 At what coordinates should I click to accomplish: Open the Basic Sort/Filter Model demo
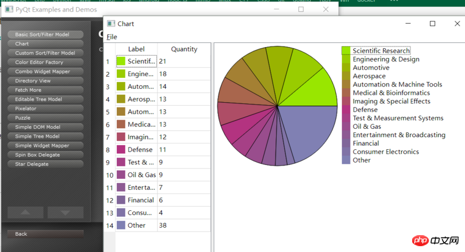pyautogui.click(x=45, y=34)
